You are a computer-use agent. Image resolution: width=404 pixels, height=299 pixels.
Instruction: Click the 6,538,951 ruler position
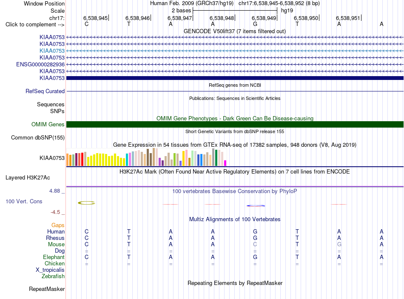coord(348,18)
